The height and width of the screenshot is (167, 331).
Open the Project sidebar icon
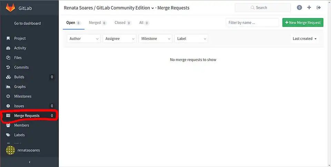[x=8, y=39]
